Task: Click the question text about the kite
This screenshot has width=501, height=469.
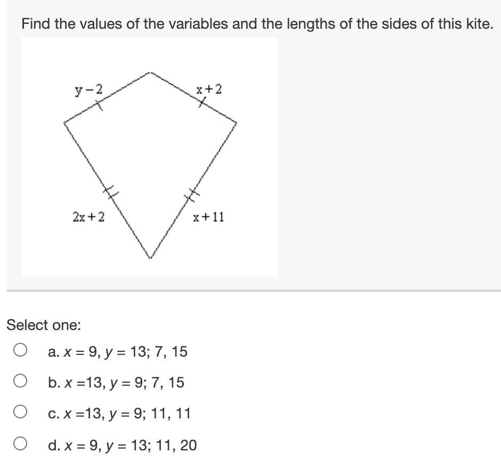Action: pos(257,24)
